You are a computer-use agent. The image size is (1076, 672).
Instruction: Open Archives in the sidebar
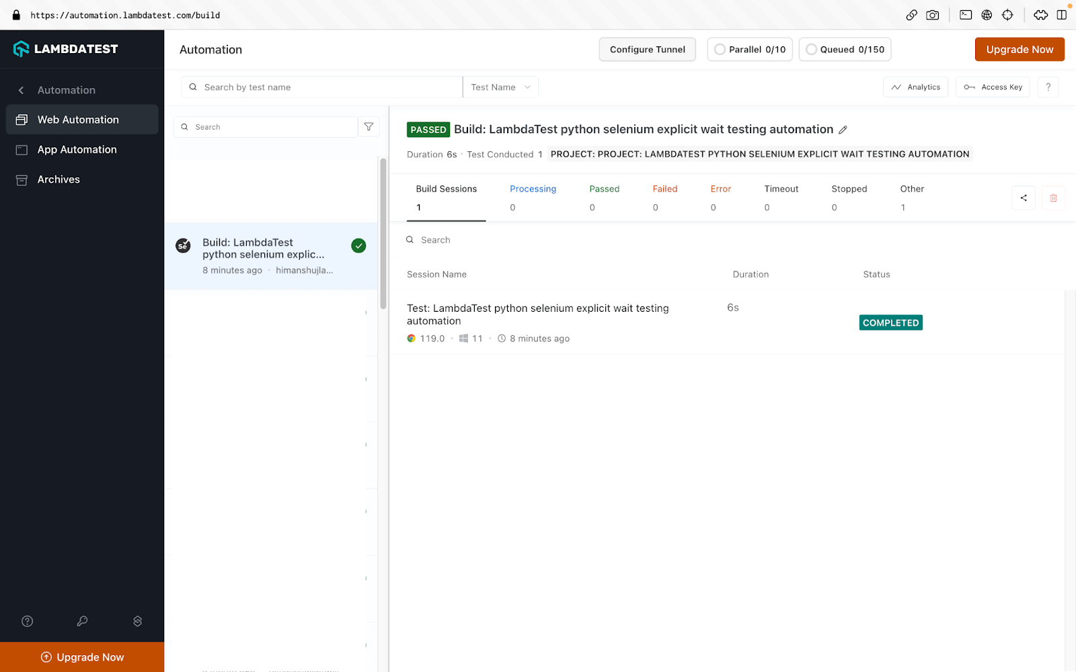click(x=59, y=179)
